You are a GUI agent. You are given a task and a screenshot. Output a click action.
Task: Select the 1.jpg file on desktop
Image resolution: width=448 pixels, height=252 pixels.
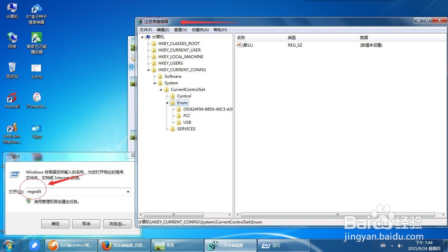(x=36, y=132)
